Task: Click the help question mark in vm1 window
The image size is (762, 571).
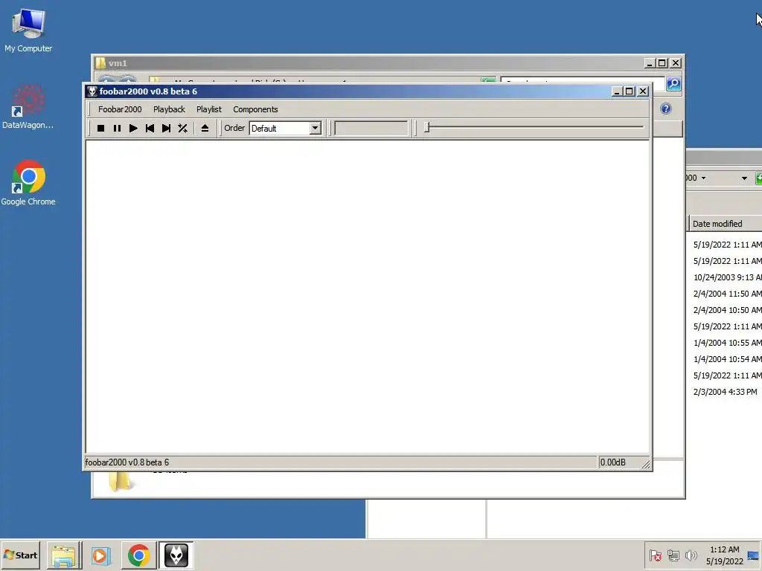Action: pos(666,109)
